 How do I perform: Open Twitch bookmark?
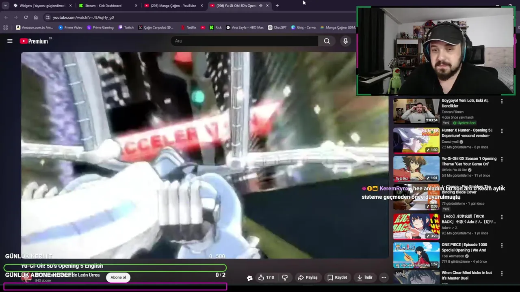click(126, 28)
